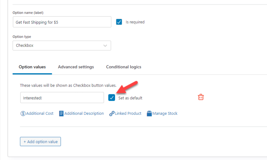Click the Add option value button

tap(40, 142)
